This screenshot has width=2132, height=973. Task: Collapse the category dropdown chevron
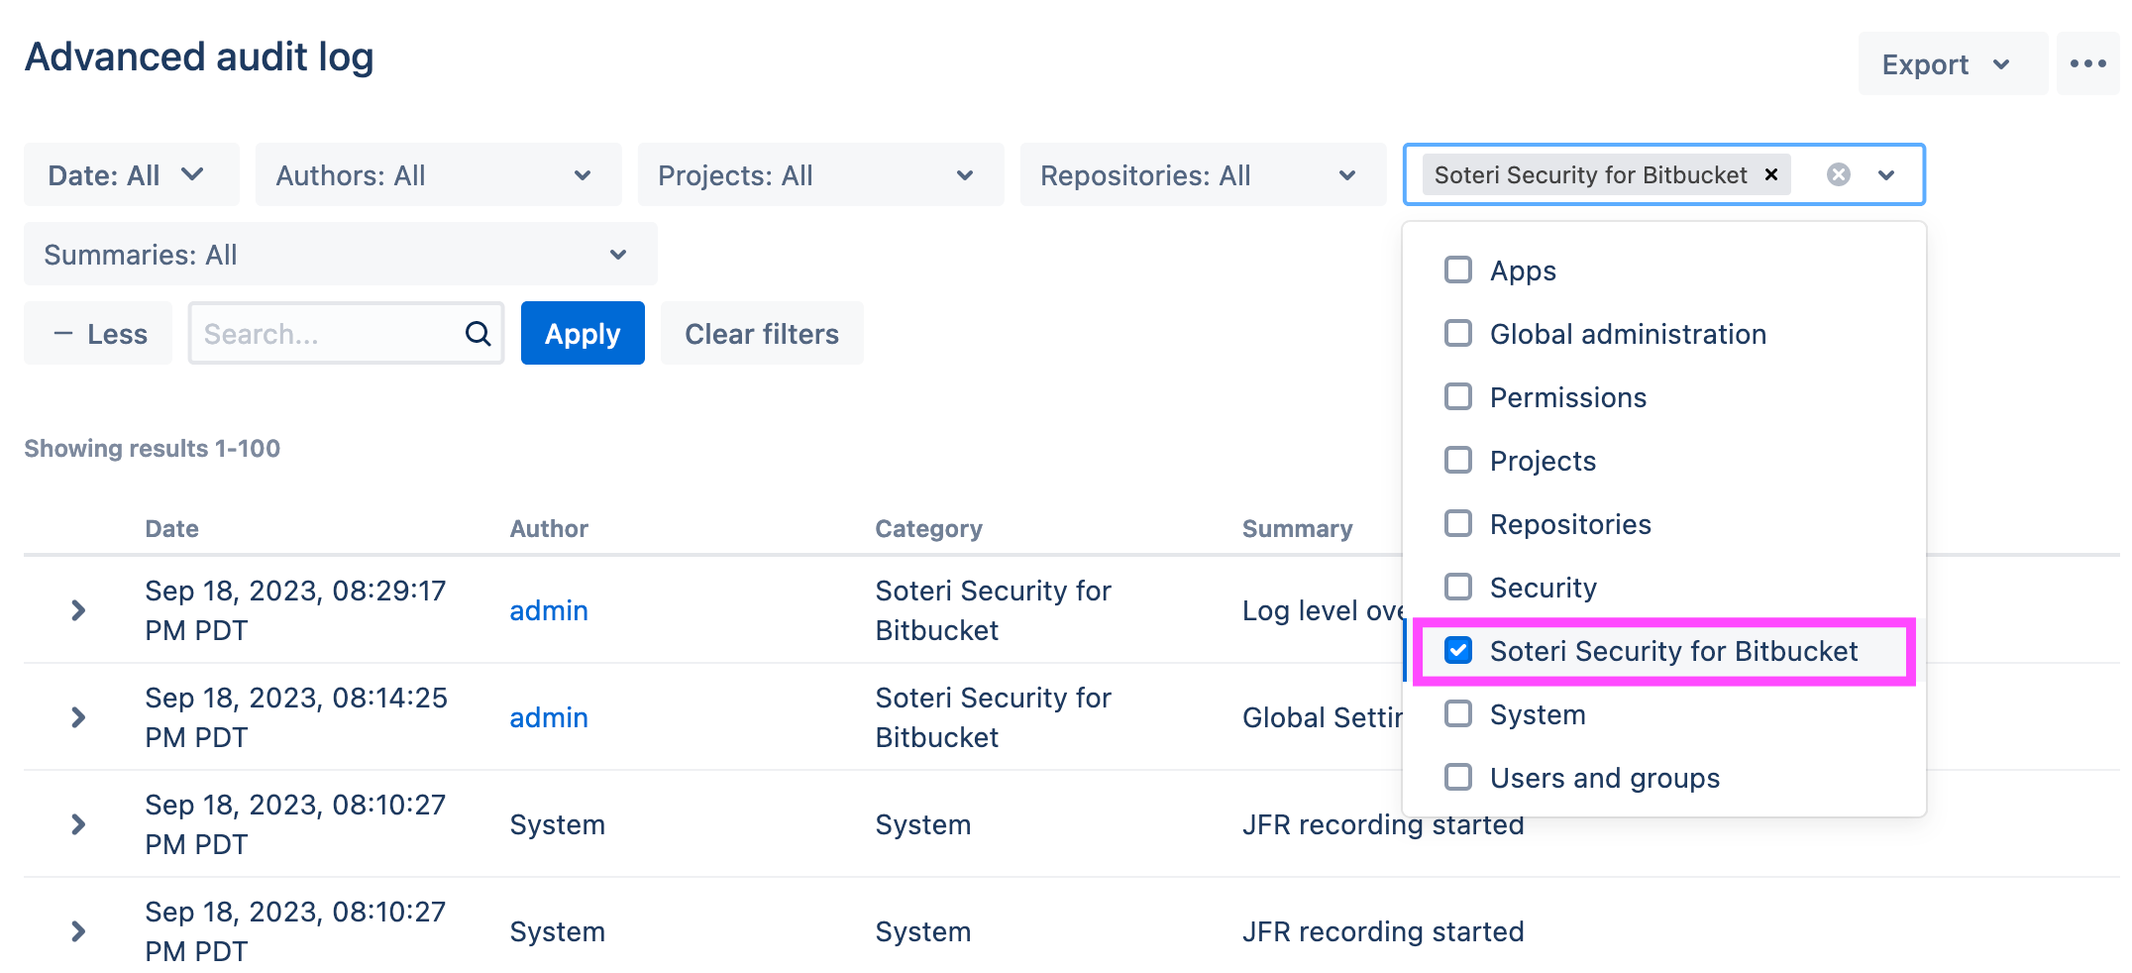coord(1886,175)
